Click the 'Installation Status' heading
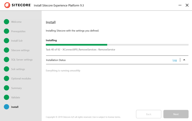 click(56, 60)
